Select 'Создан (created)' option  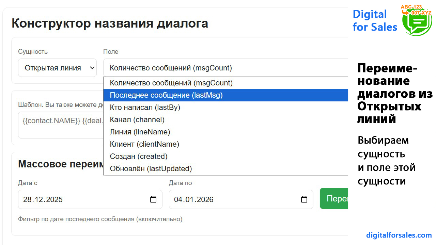[139, 157]
